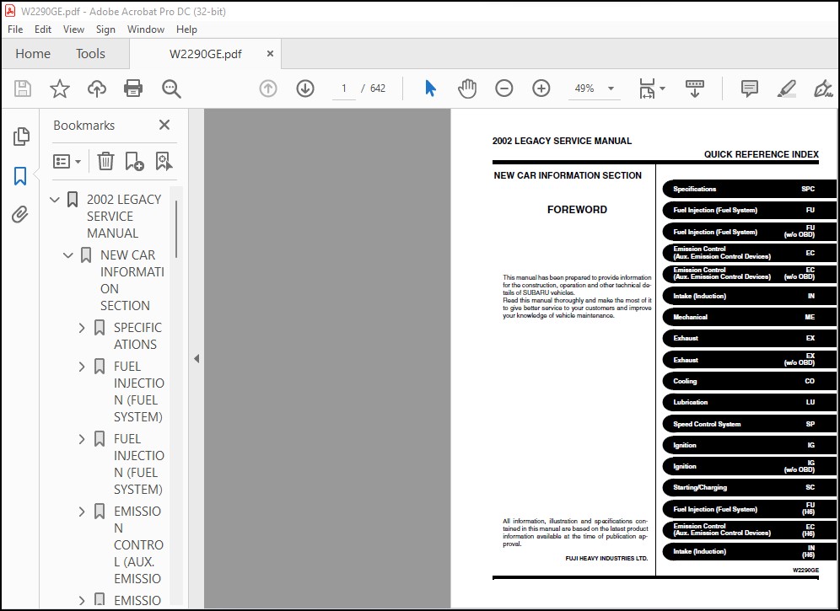Open SPECIFICATIONS bookmark entry
840x611 pixels.
tap(137, 335)
